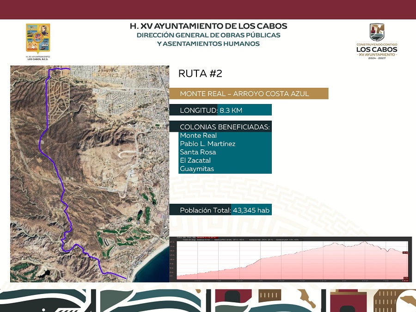Click the 'RUTA #2' title

tap(200, 73)
